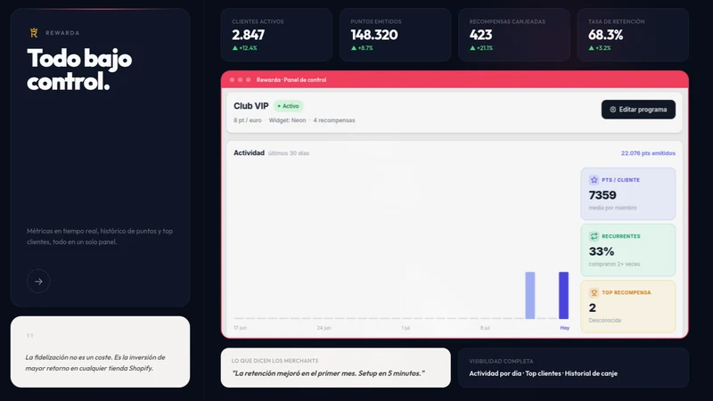Click the Desconocida label
The width and height of the screenshot is (713, 401).
[x=605, y=321]
